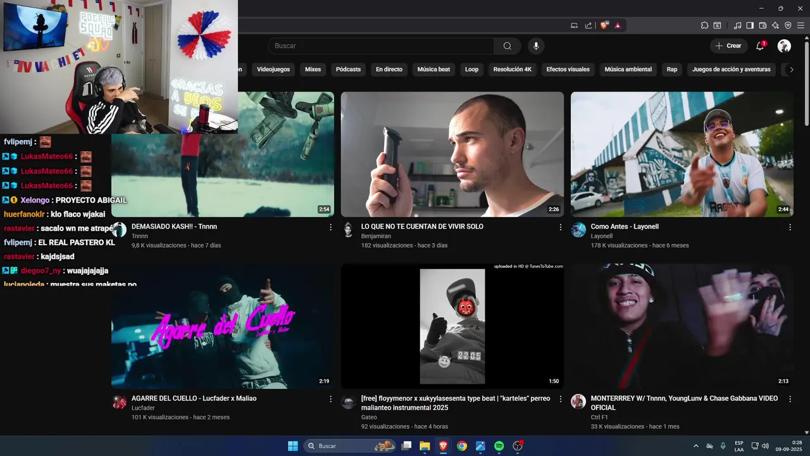Open the MONTERRREY W/ Tnnnn video thumbnail

682,326
